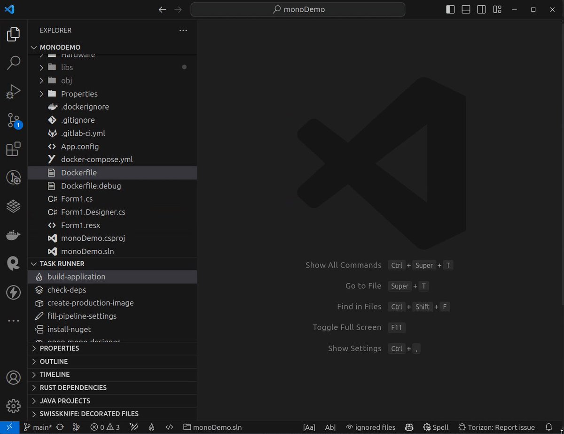The height and width of the screenshot is (434, 564).
Task: Expand the OUTLINE section
Action: (x=112, y=362)
